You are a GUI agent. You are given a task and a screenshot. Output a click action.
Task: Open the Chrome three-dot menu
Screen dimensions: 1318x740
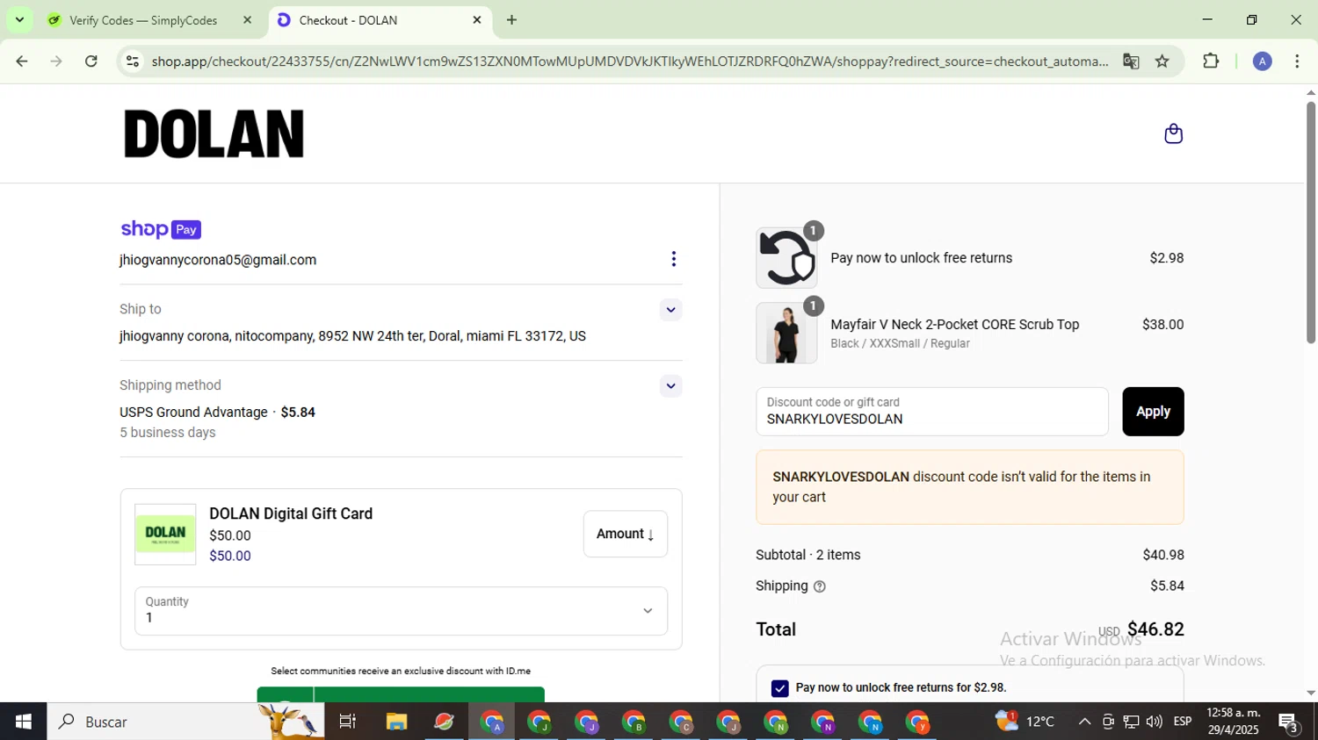1297,61
